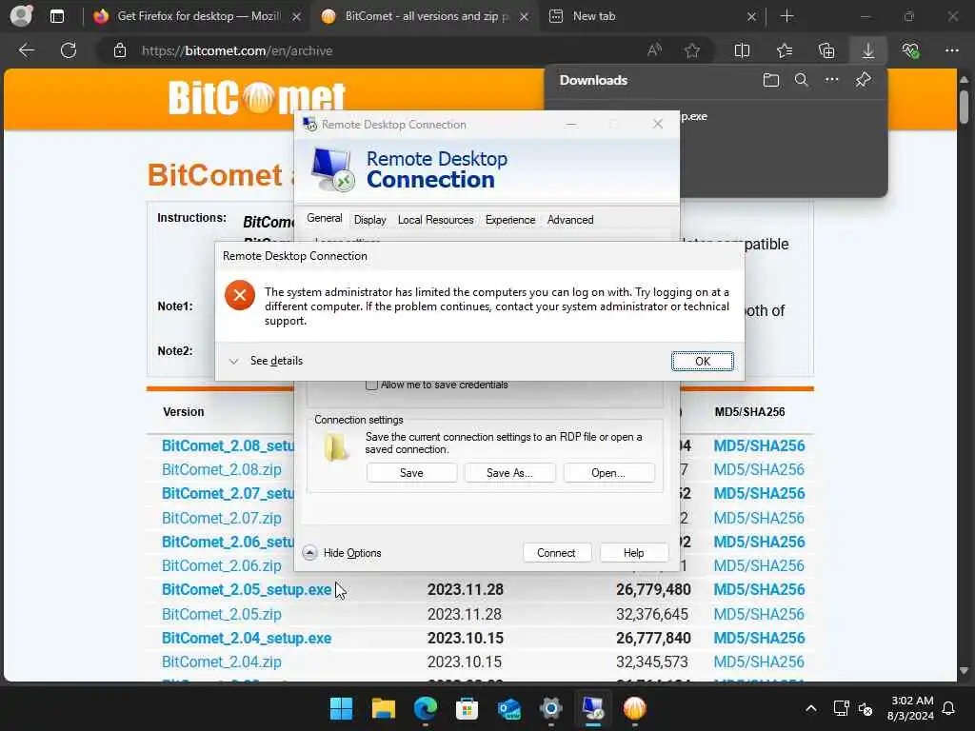Screen dimensions: 975x731
Task: Download BitComet_2.07.zip
Action: pos(221,518)
